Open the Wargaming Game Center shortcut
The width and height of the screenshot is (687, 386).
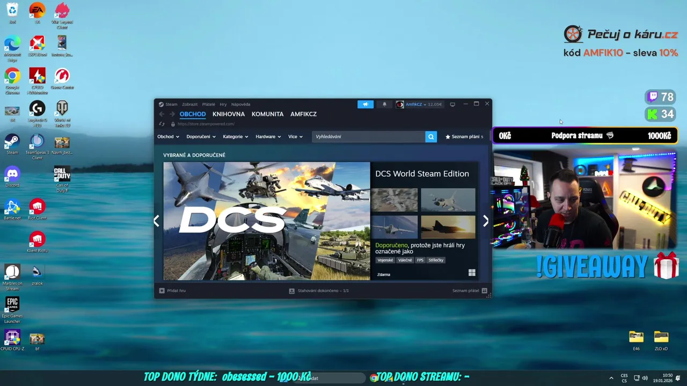coord(62,79)
